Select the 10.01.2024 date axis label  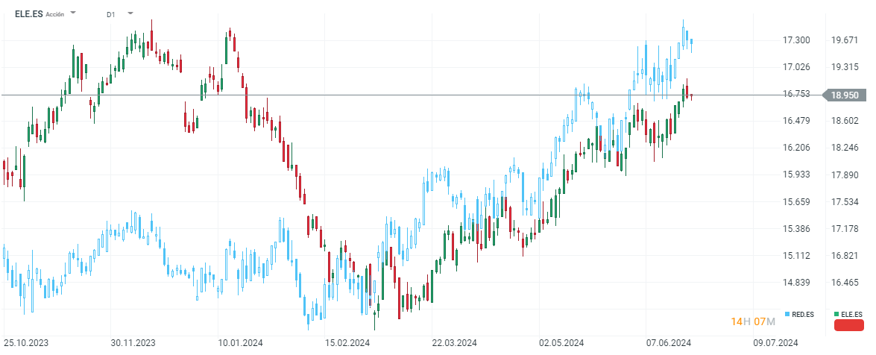point(240,342)
